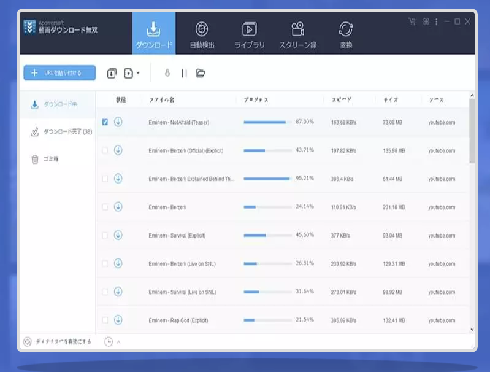Open the ダウンロード tab
This screenshot has width=490, height=372.
(154, 33)
